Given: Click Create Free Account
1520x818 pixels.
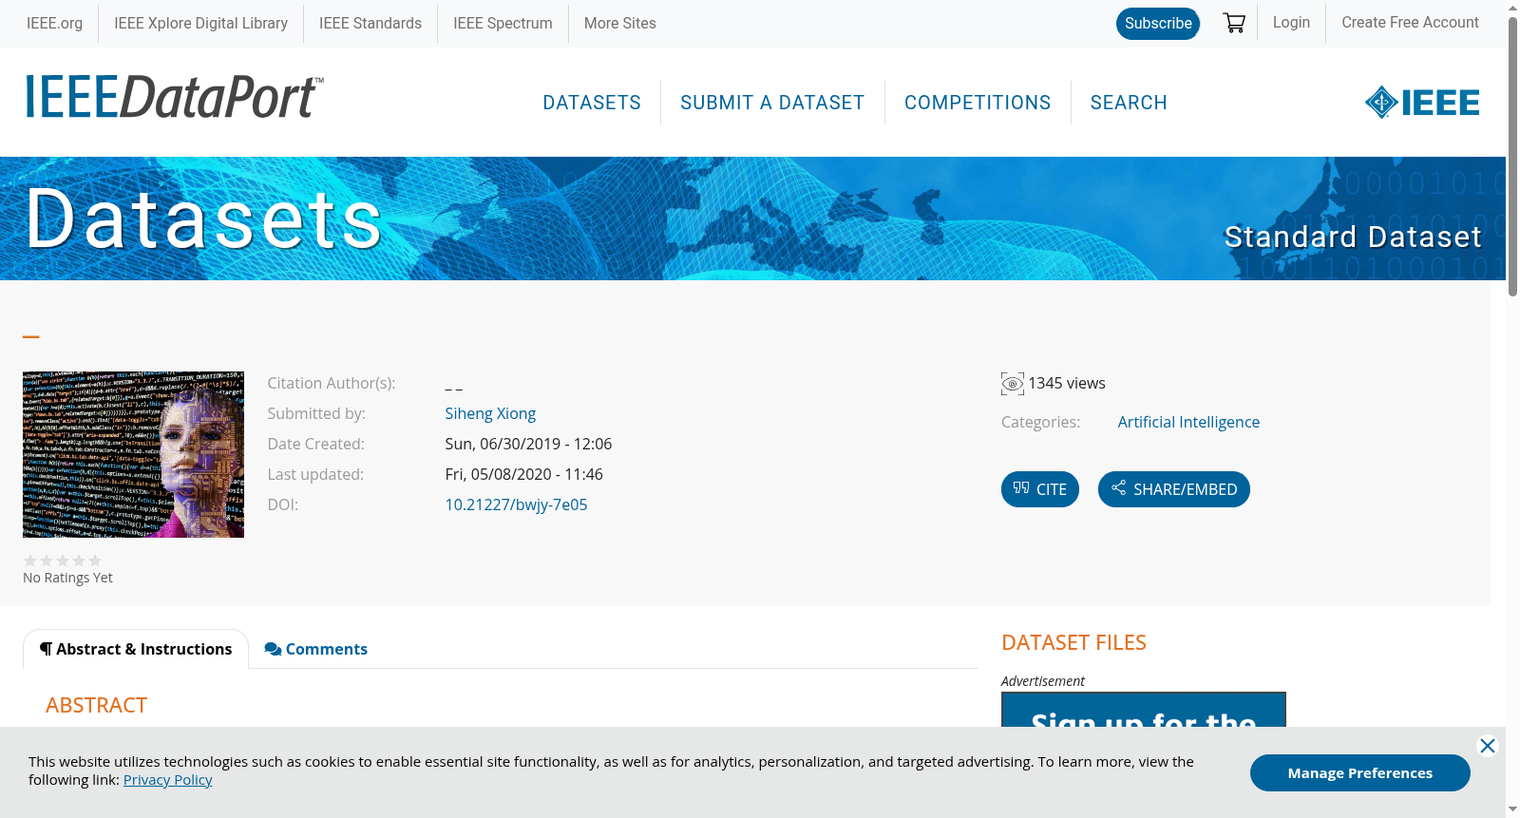Looking at the screenshot, I should (1410, 23).
